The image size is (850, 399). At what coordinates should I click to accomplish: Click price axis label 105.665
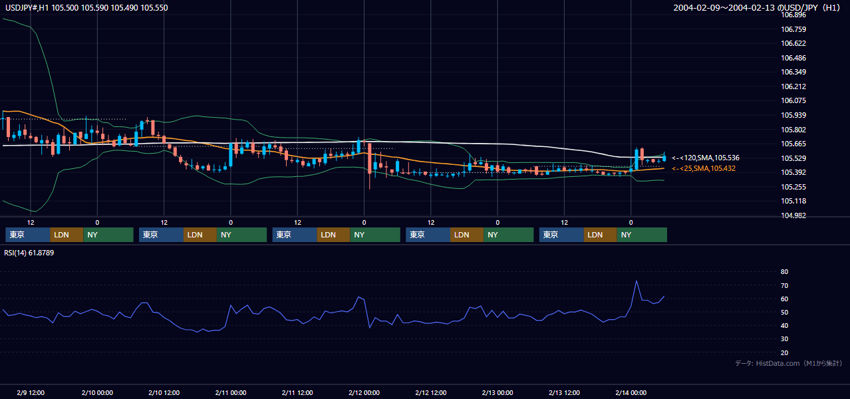point(793,144)
